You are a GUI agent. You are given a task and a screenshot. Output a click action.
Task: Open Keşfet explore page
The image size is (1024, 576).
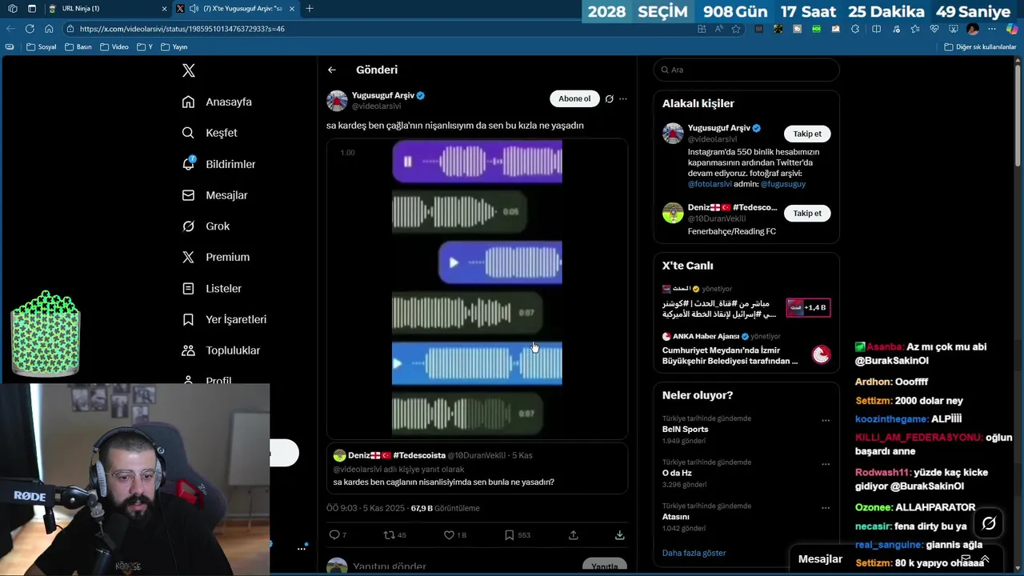tap(210, 133)
